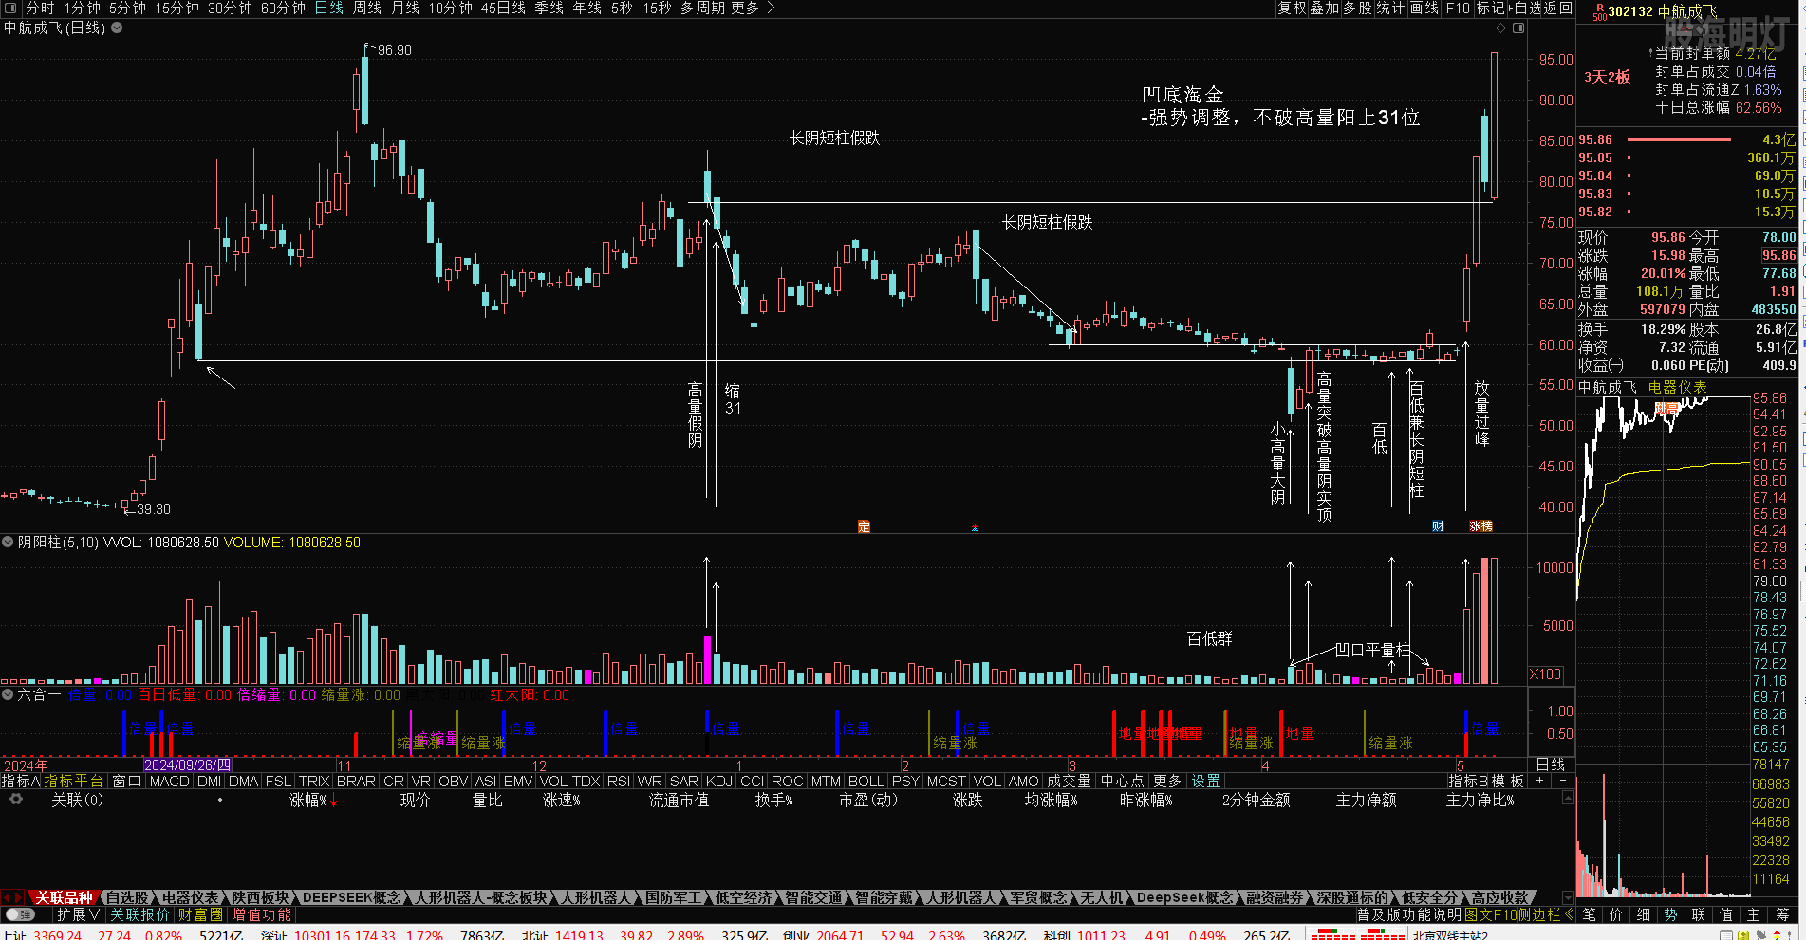Select the 细 sidebar panel icon
This screenshot has width=1806, height=940.
pos(1644,914)
